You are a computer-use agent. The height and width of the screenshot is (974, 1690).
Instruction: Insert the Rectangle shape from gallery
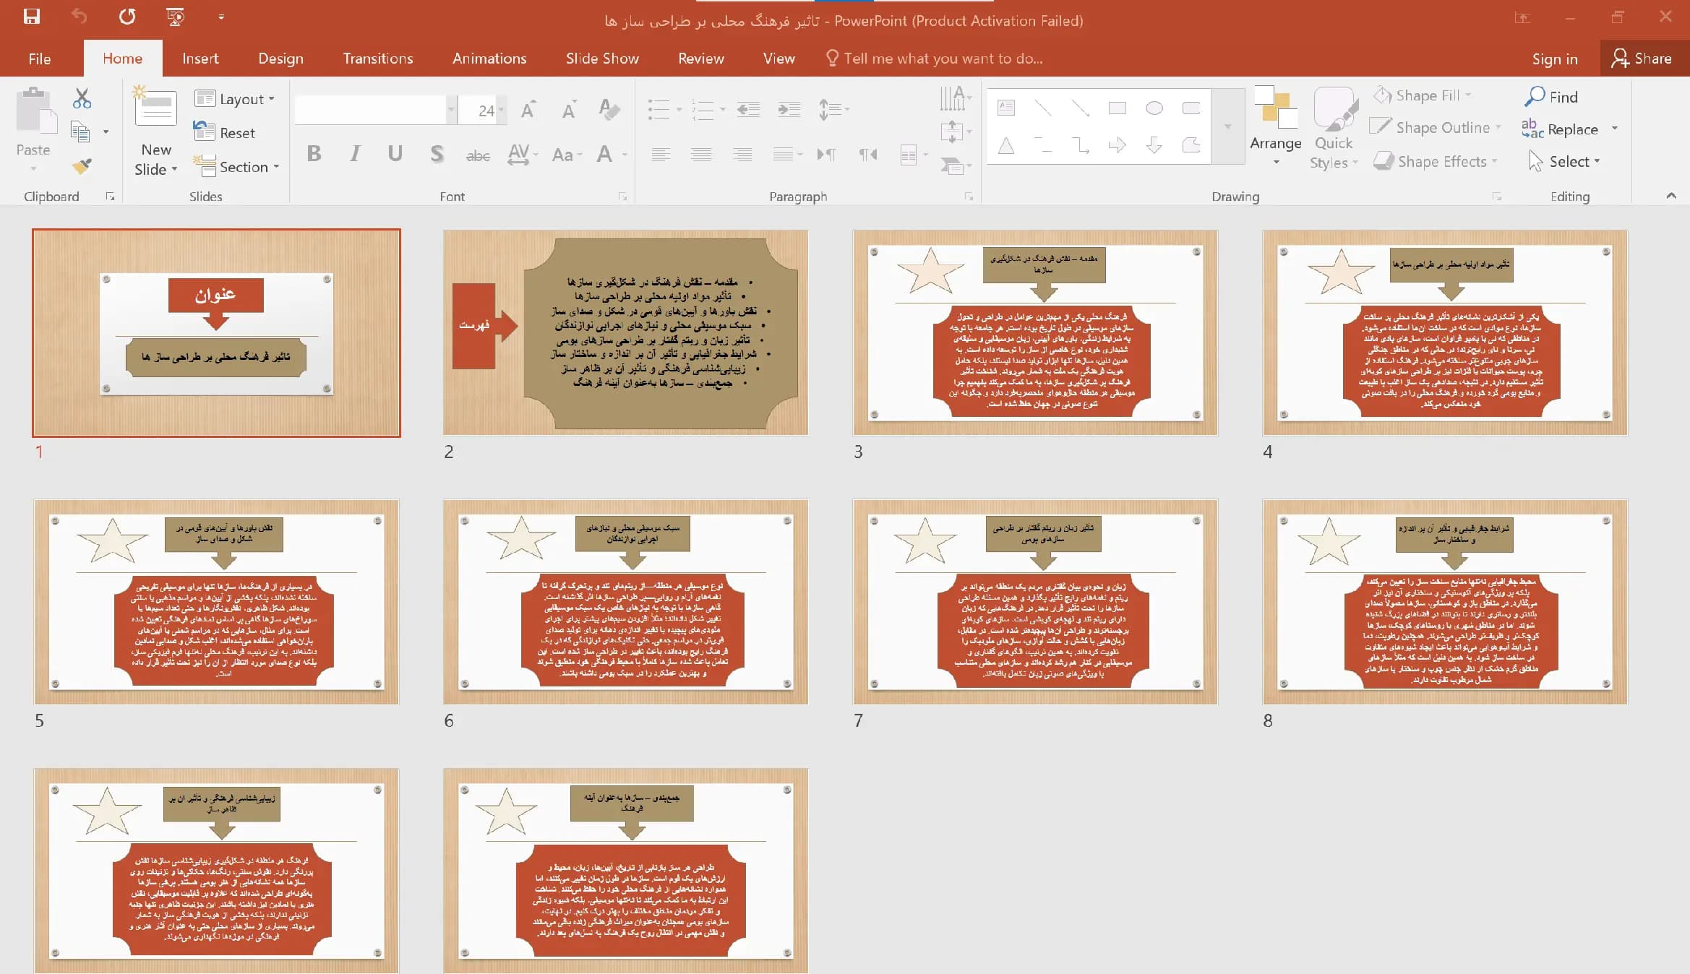[1118, 108]
